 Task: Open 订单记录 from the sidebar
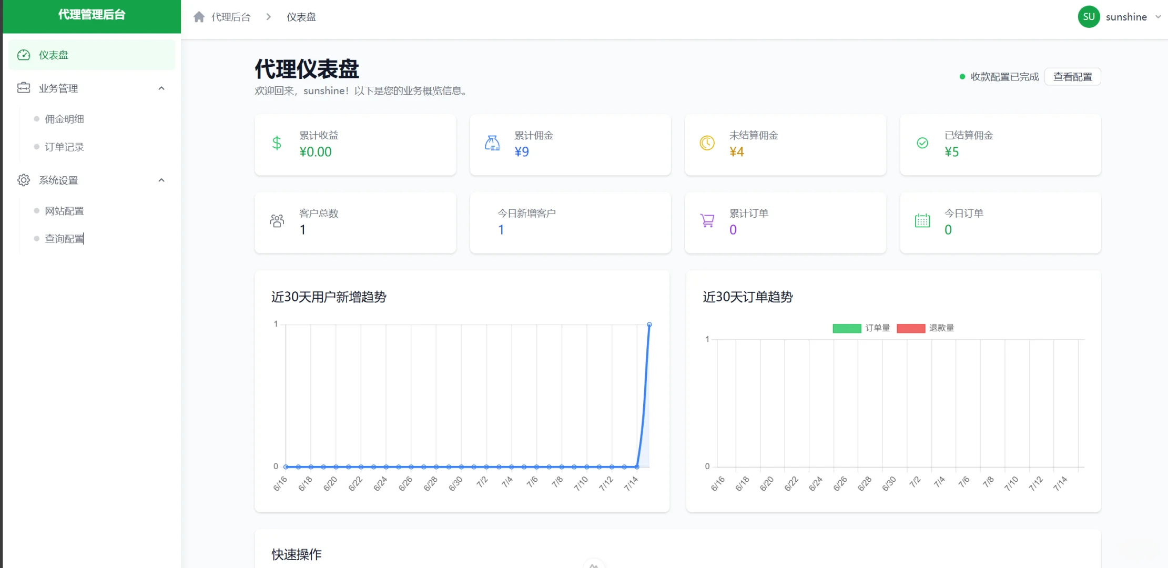pos(64,147)
